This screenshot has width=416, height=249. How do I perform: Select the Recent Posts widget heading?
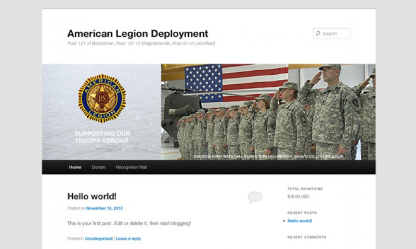(x=302, y=213)
